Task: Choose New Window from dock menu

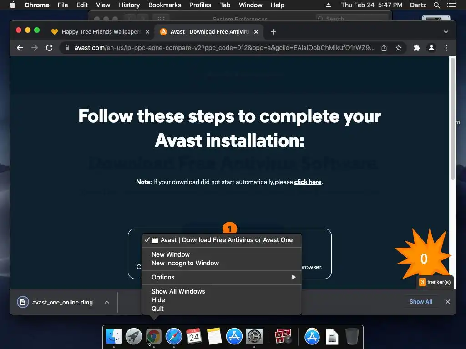Action: (x=222, y=254)
